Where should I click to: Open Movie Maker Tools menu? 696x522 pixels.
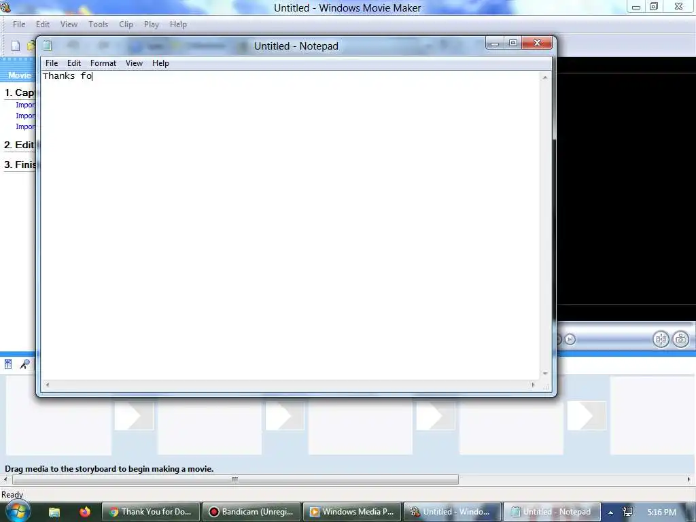[x=98, y=24]
